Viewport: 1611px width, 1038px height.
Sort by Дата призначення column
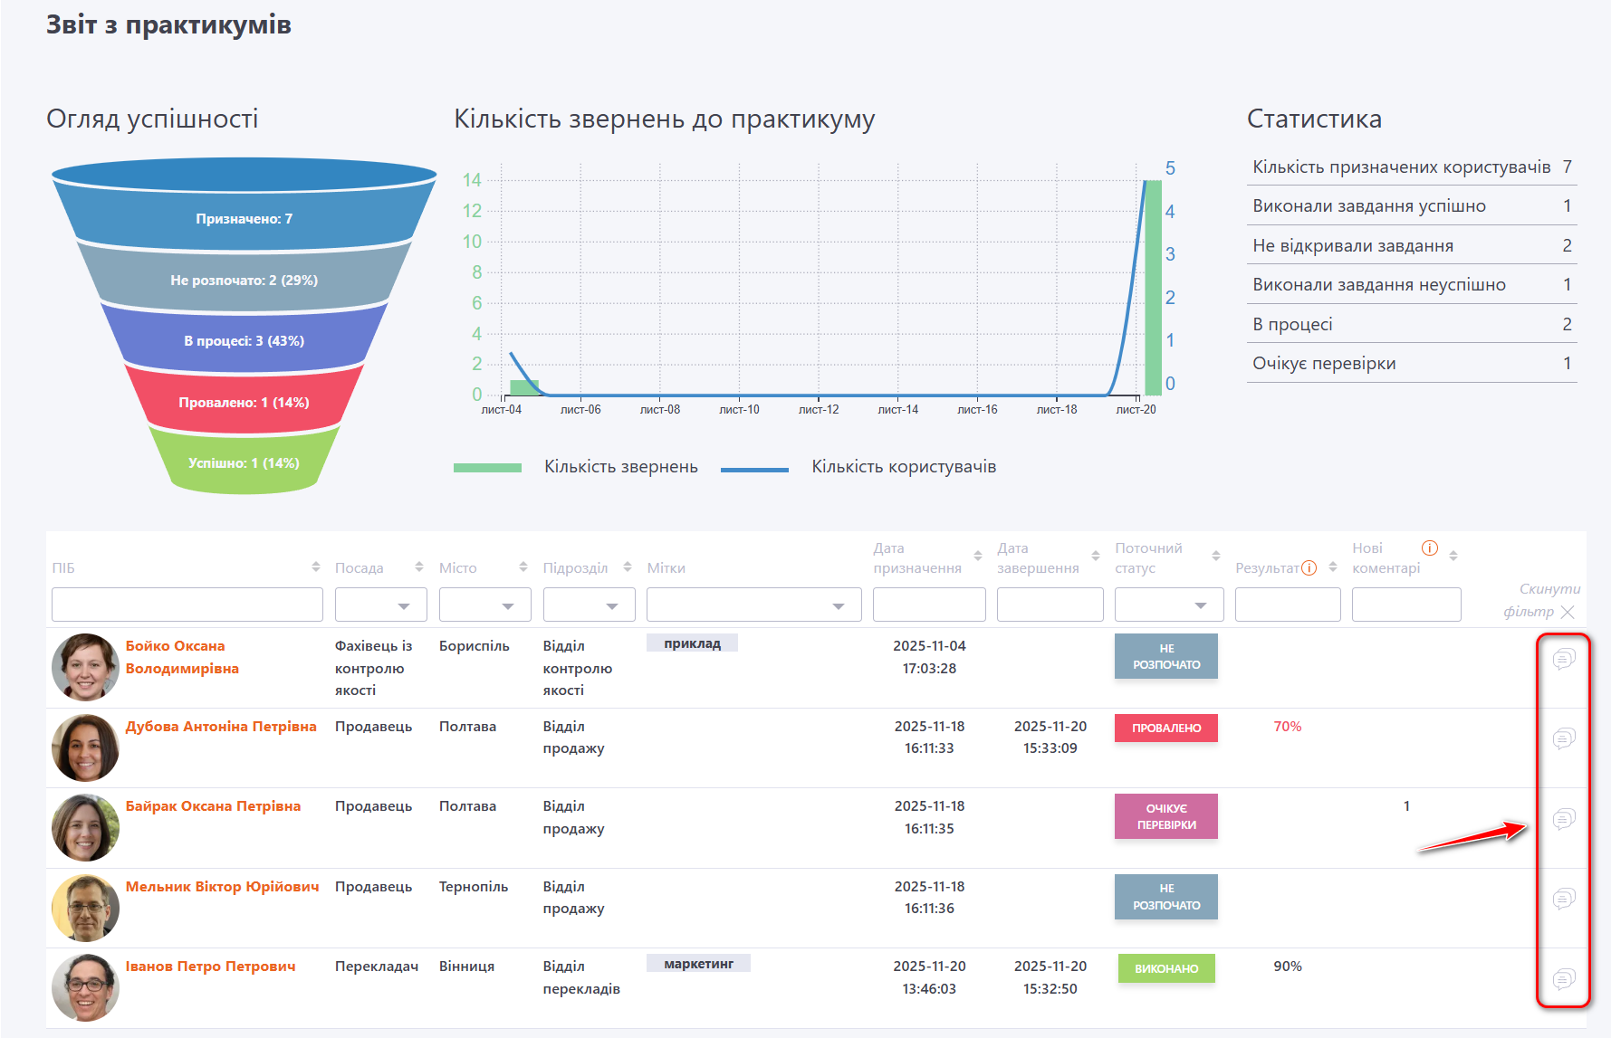pos(977,556)
